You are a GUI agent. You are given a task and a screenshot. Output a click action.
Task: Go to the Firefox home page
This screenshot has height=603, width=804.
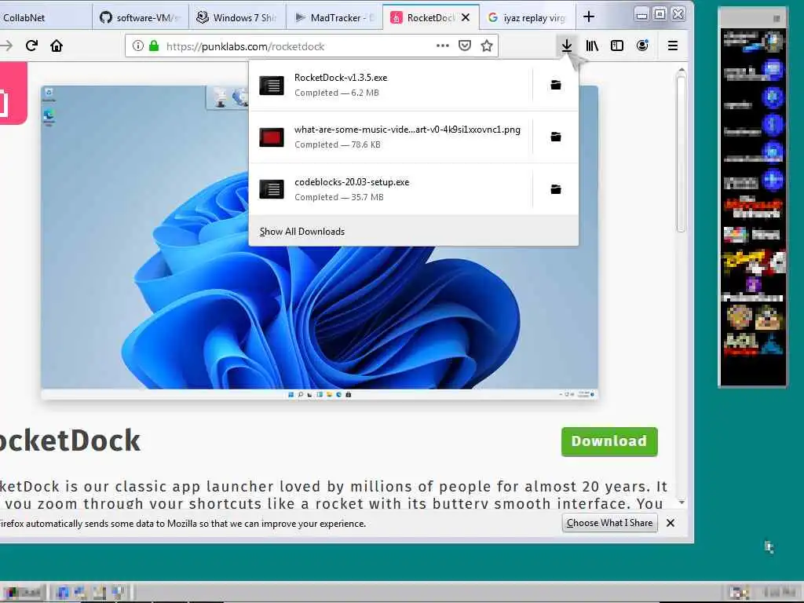point(57,46)
